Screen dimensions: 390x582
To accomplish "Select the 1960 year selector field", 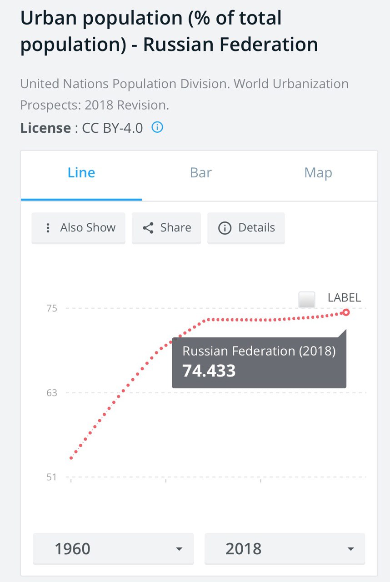I will pyautogui.click(x=114, y=549).
